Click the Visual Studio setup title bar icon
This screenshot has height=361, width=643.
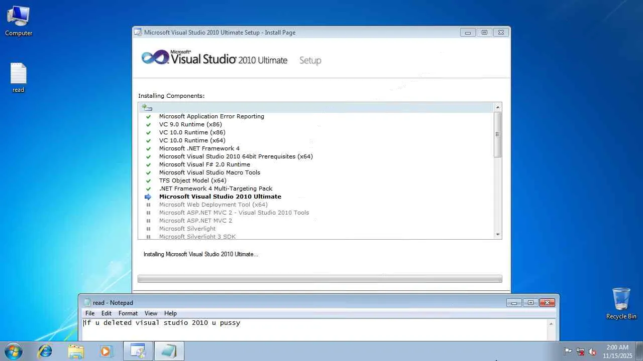[138, 33]
